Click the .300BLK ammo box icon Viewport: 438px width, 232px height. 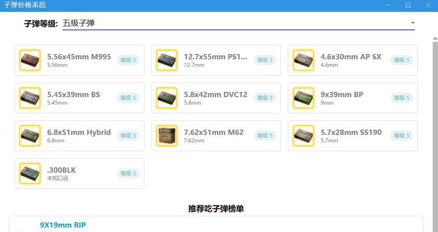pos(30,174)
